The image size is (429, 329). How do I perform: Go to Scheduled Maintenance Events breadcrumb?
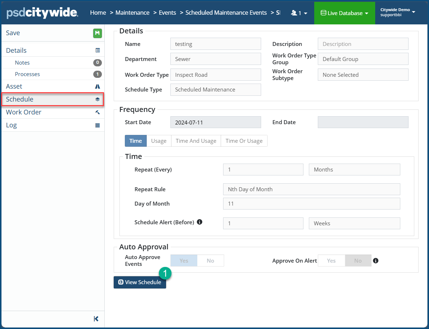tap(226, 13)
